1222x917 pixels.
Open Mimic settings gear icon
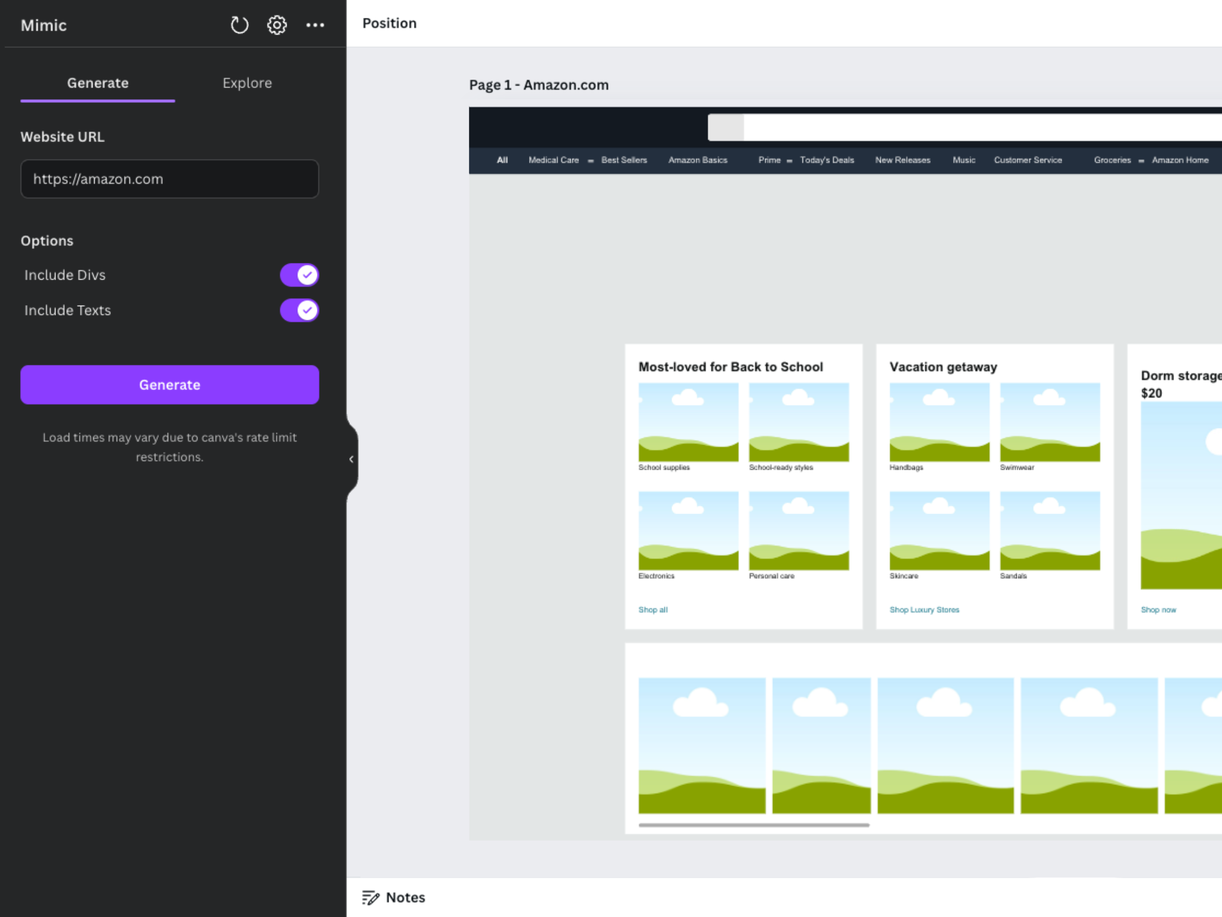277,25
